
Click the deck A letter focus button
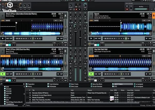(x=65, y=16)
